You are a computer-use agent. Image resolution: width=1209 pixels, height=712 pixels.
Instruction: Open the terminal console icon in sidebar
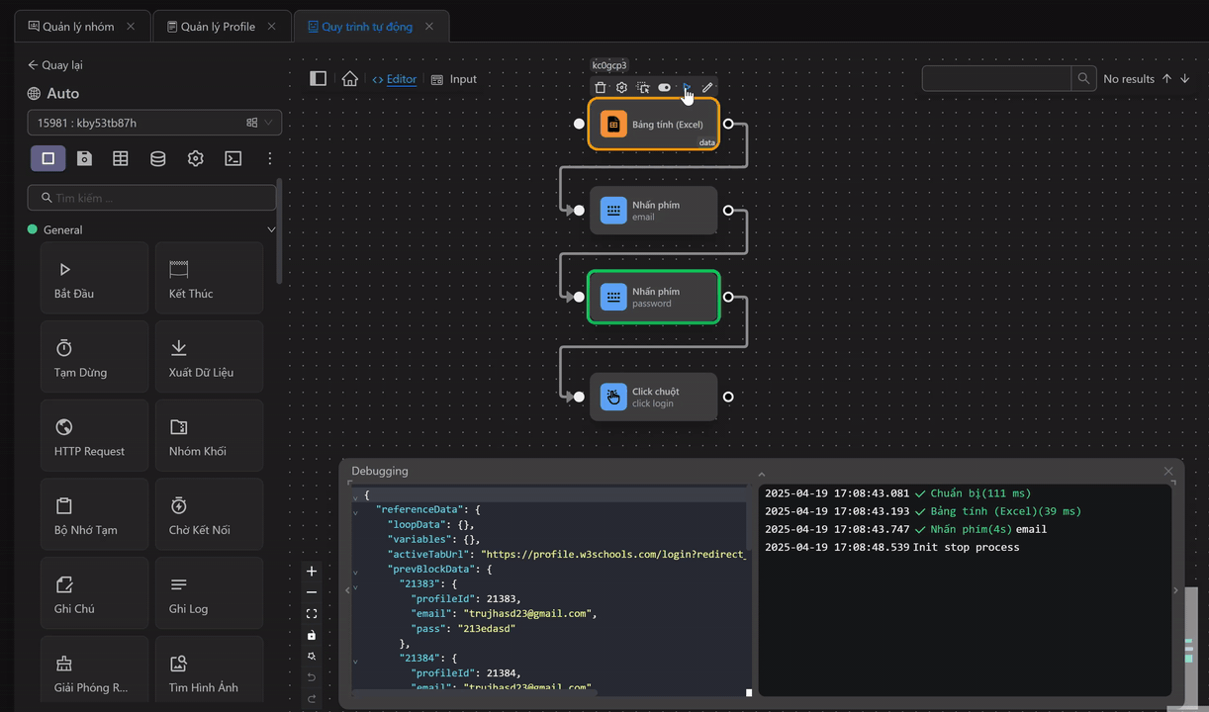pos(232,158)
